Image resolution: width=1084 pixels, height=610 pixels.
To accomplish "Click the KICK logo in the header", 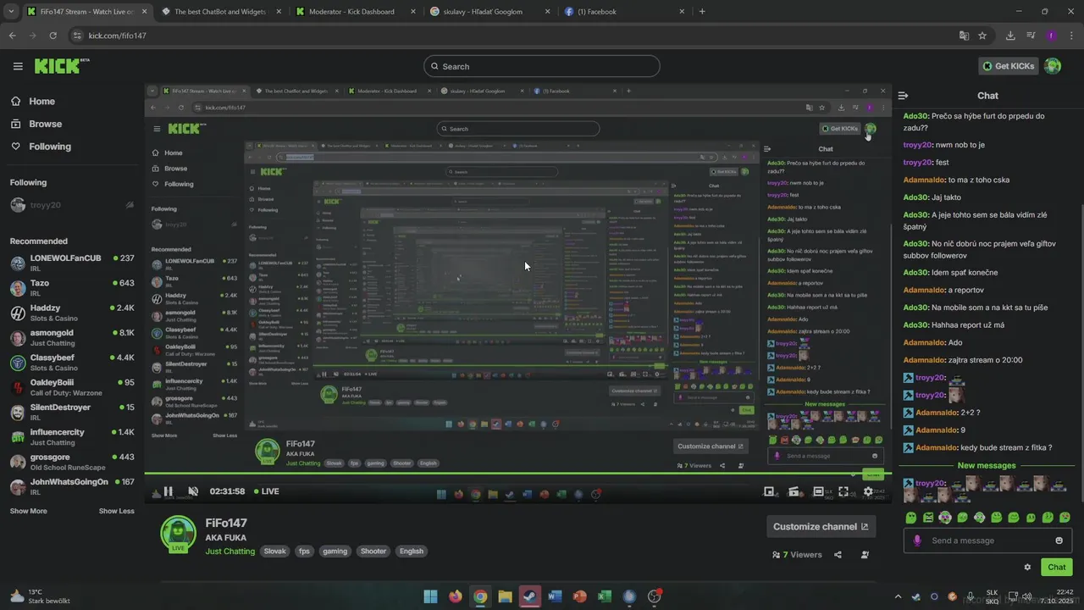I will [x=62, y=66].
